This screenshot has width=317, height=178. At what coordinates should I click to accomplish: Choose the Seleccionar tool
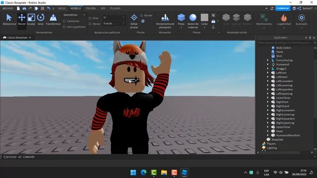[9, 20]
